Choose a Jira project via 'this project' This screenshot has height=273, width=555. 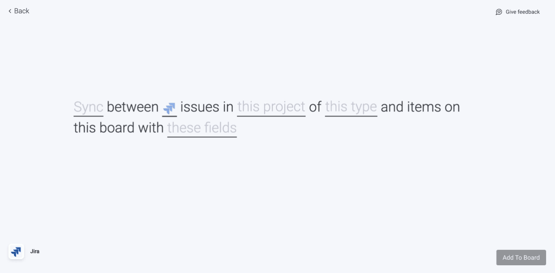coord(271,107)
